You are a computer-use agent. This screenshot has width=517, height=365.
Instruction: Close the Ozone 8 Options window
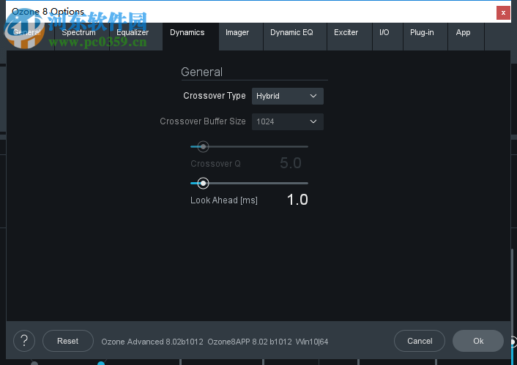coord(503,13)
